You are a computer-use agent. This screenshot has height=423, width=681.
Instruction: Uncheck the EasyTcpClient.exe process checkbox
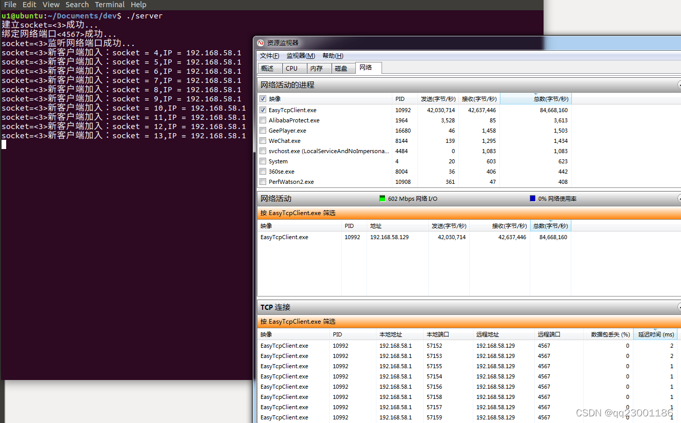point(263,110)
